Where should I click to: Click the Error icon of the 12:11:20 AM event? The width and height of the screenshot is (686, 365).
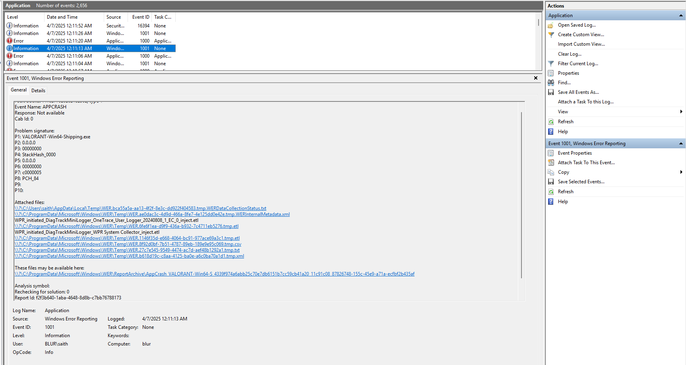click(x=10, y=41)
